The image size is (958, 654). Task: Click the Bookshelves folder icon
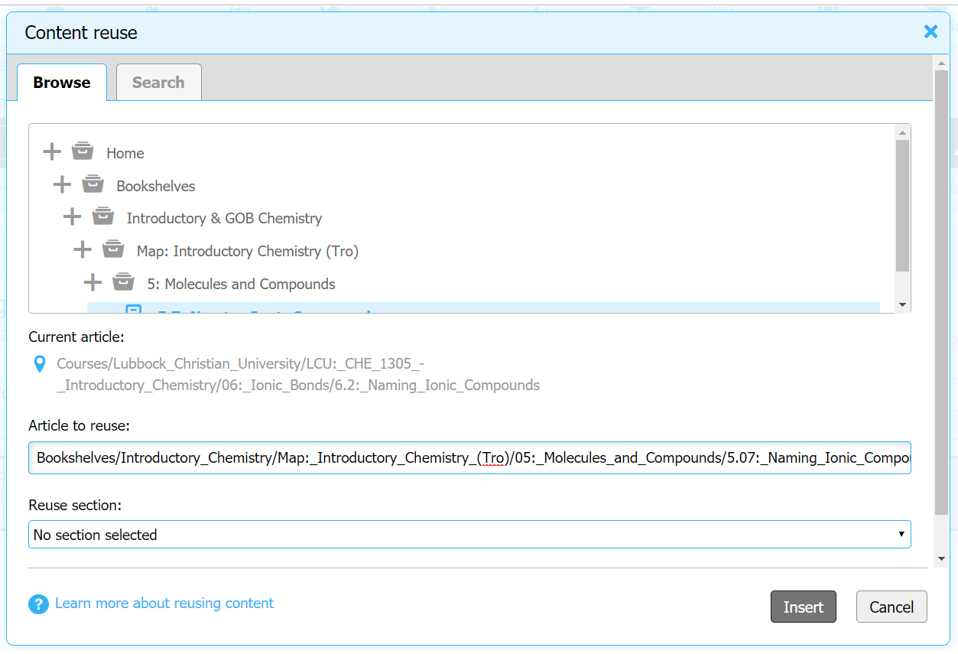click(x=93, y=184)
